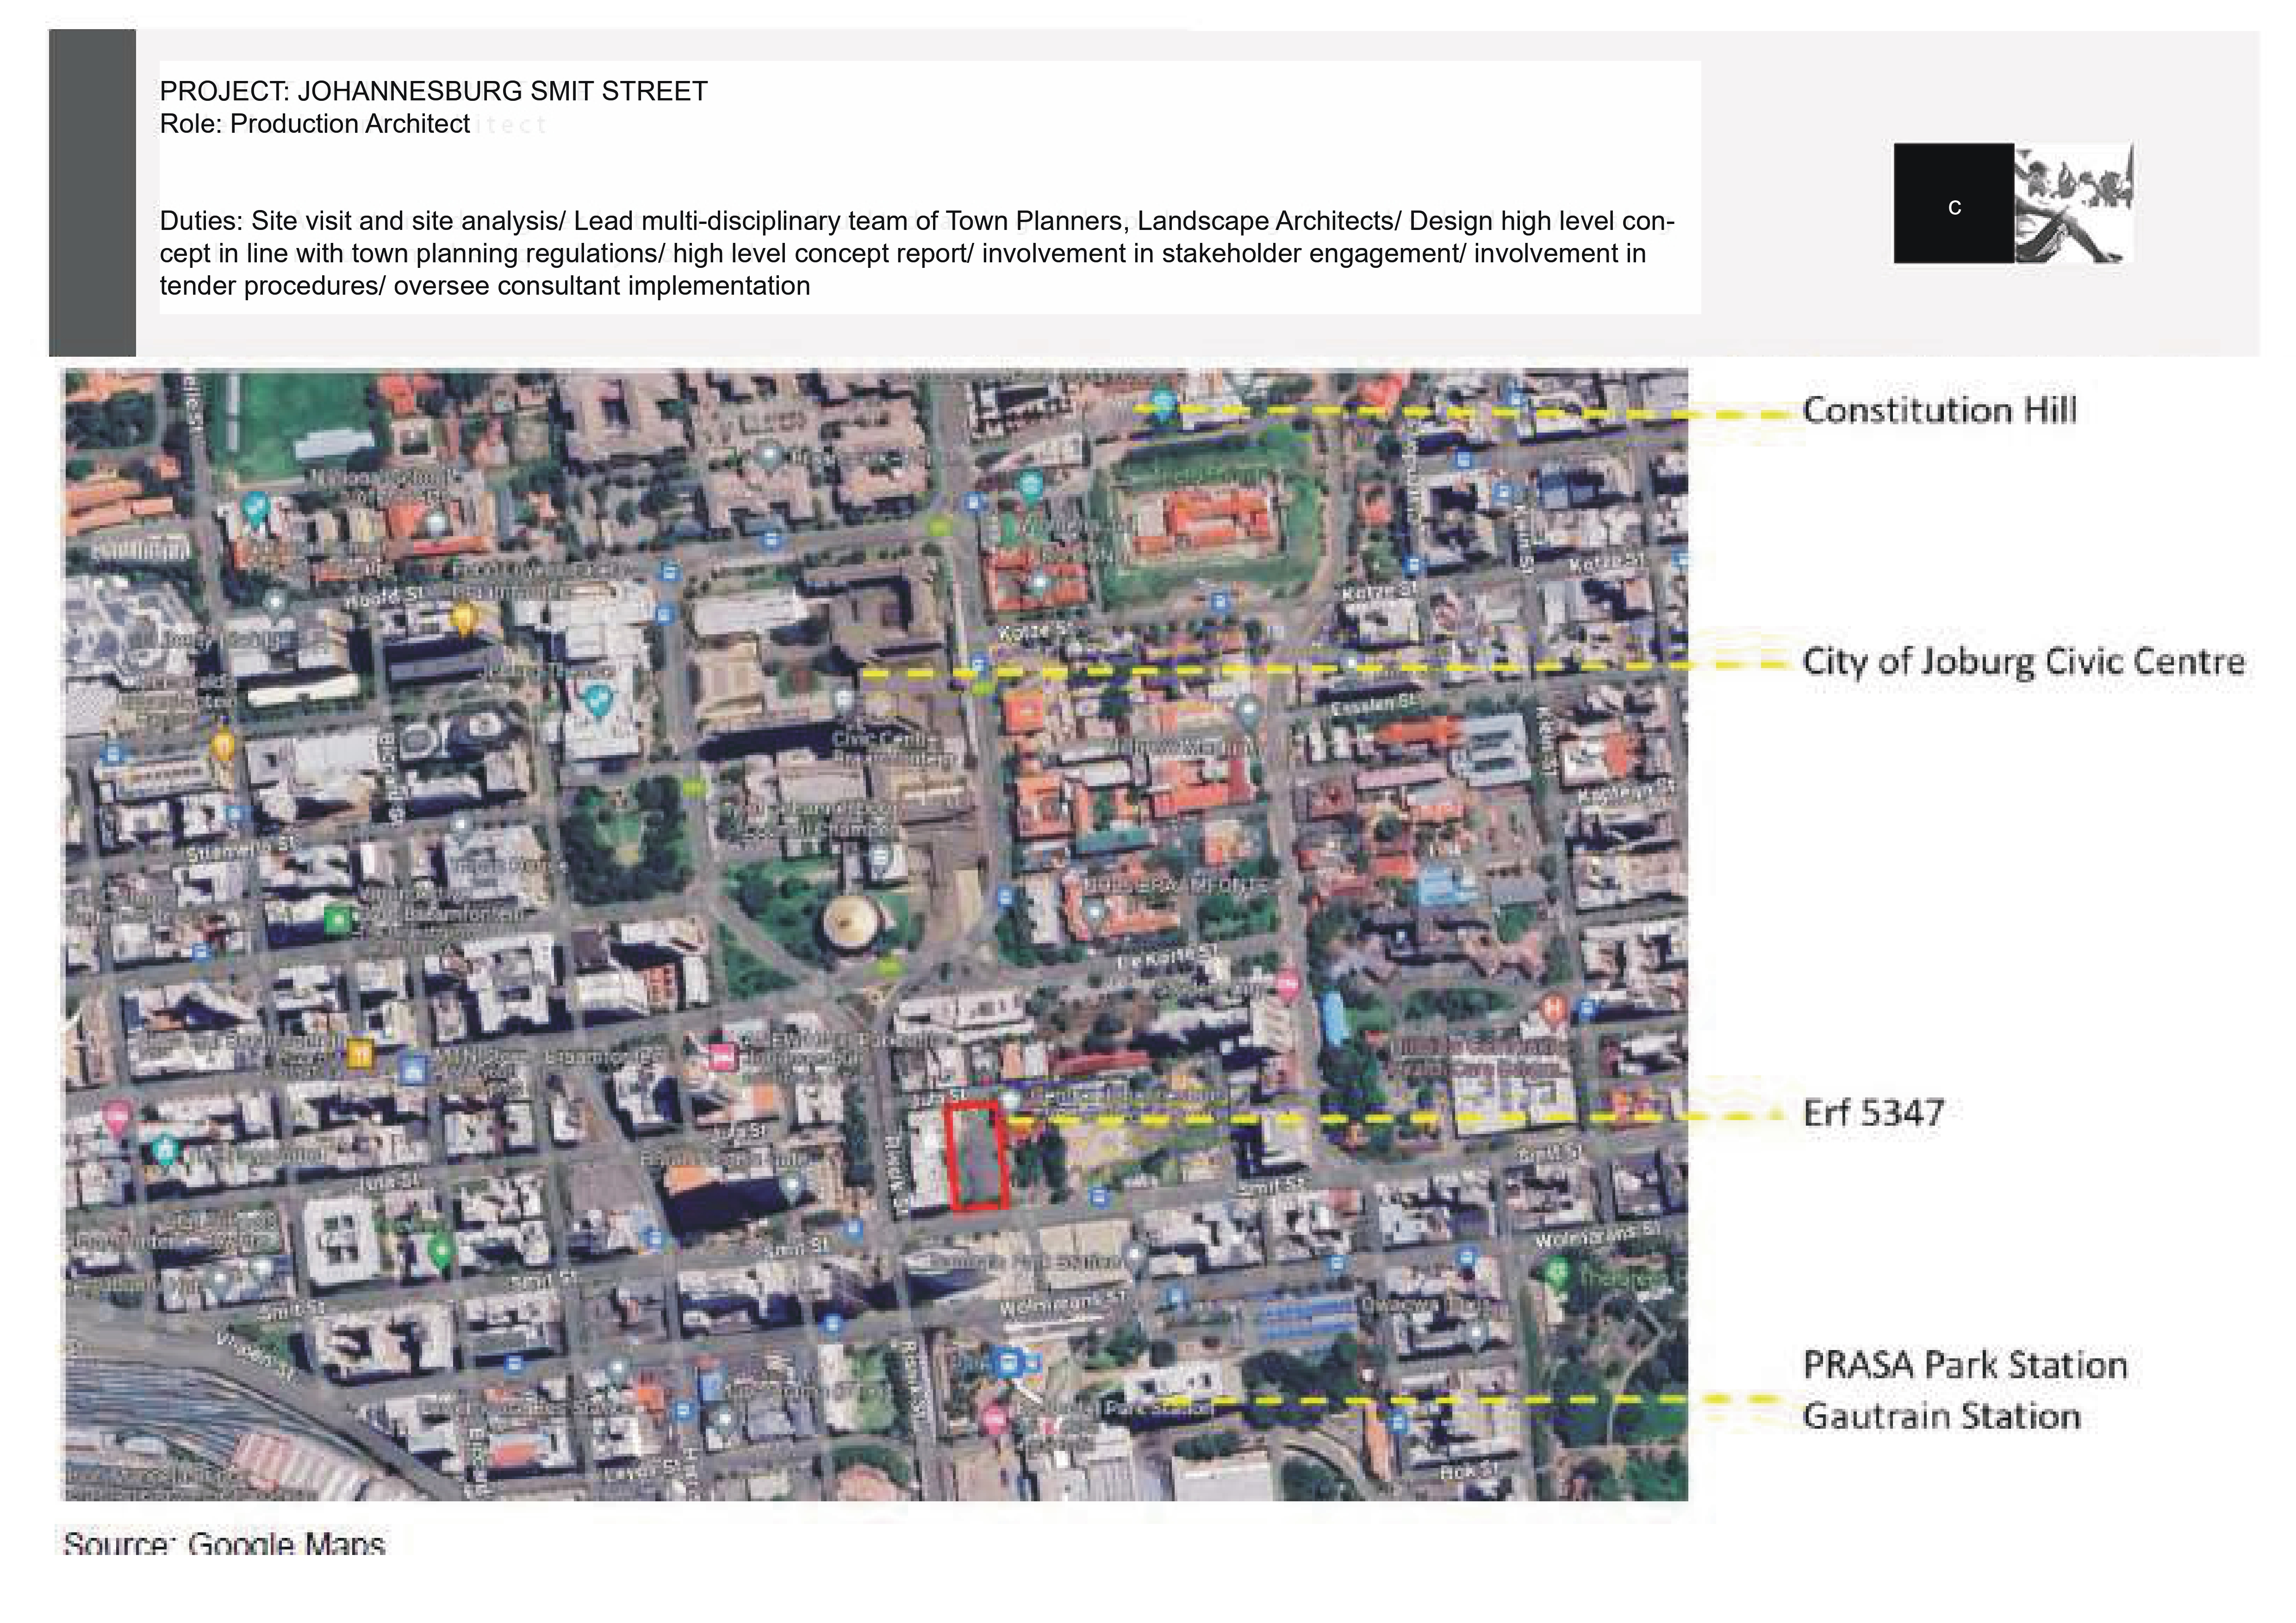Click the yellow restaurant icon on the map
Screen dimensions: 2296x1623
tap(361, 1051)
